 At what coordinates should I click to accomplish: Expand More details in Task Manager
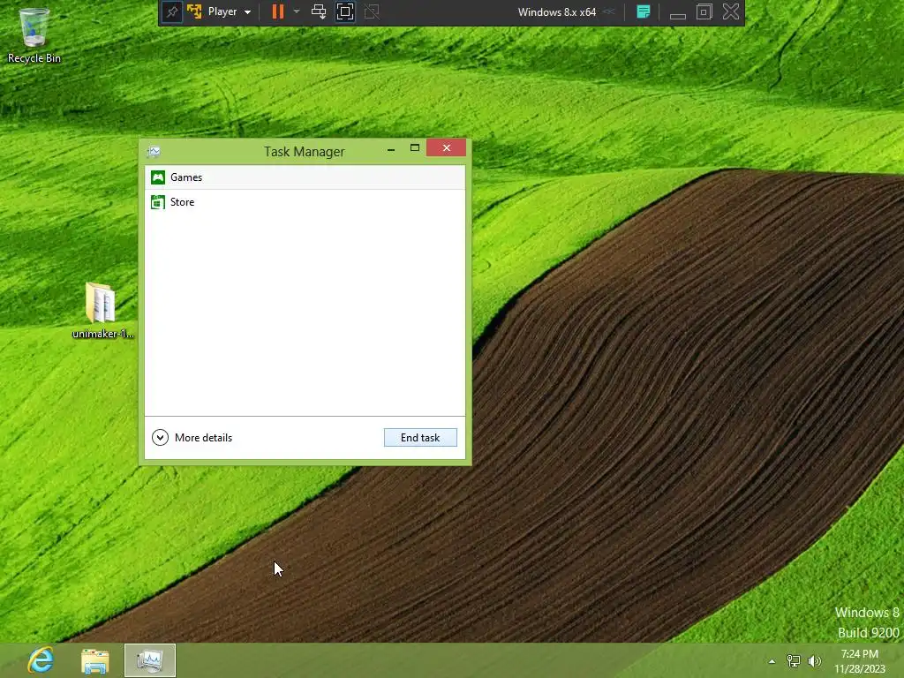click(192, 438)
